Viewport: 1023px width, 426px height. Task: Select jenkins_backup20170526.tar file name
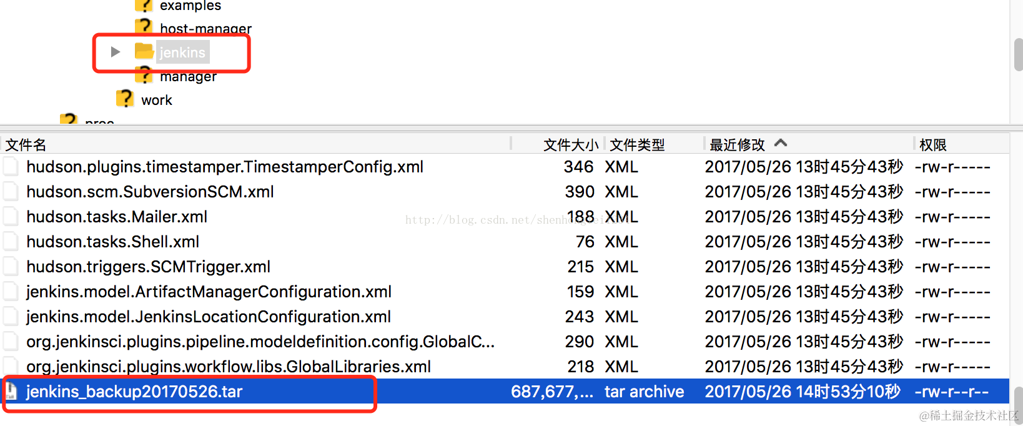tap(134, 392)
